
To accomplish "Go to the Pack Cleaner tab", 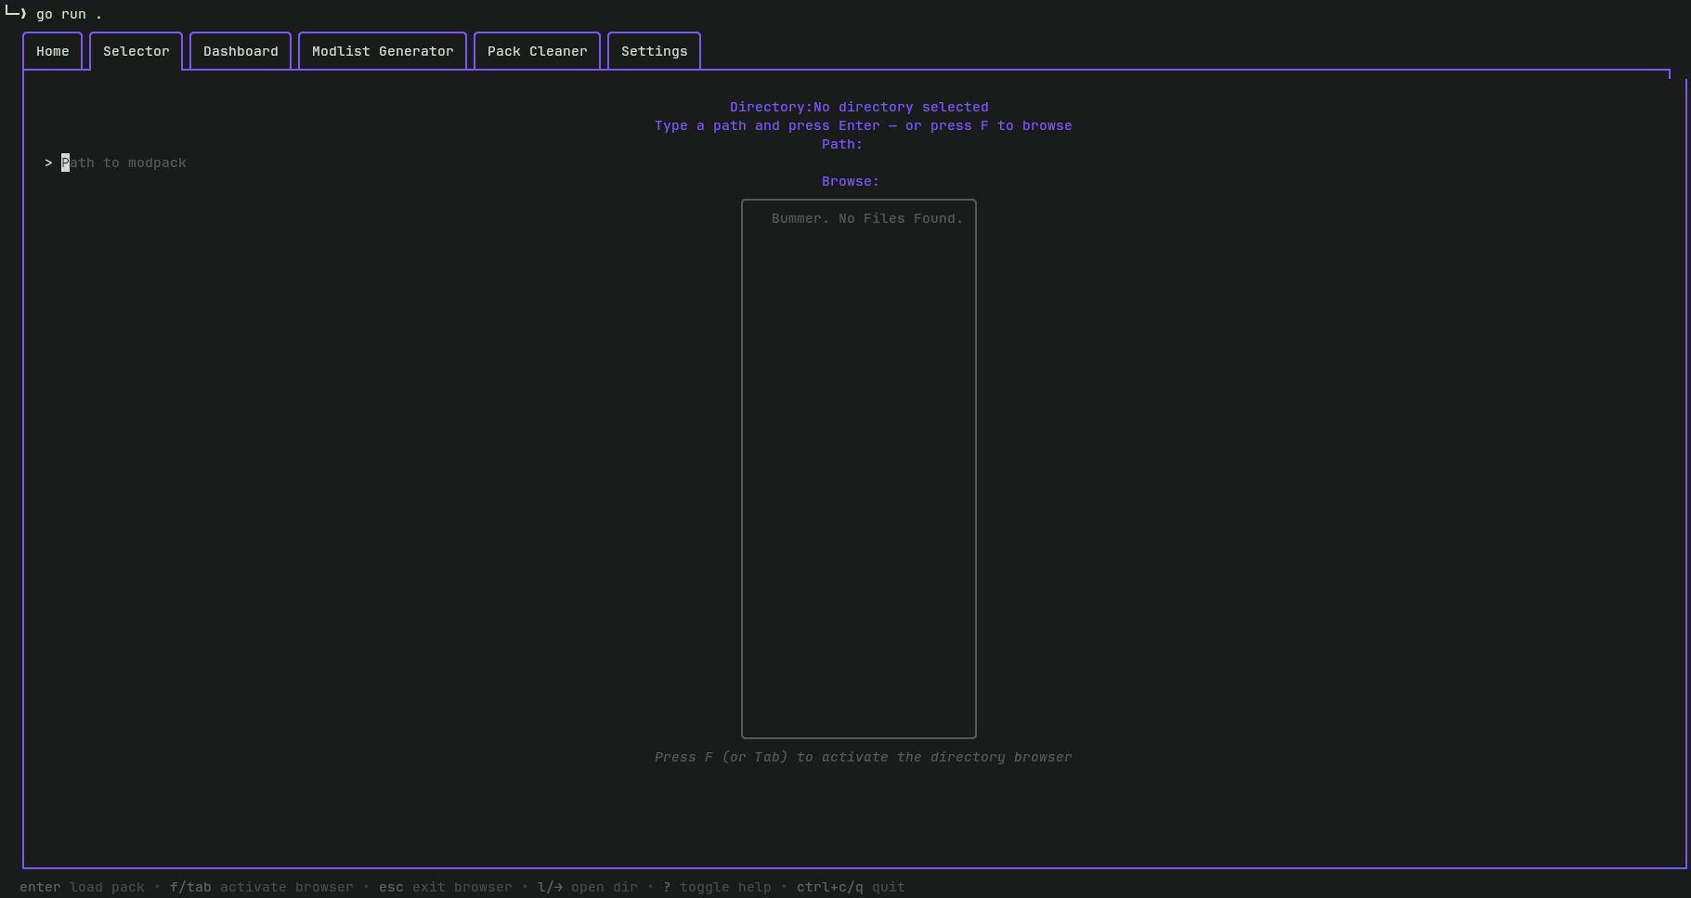I will 538,51.
